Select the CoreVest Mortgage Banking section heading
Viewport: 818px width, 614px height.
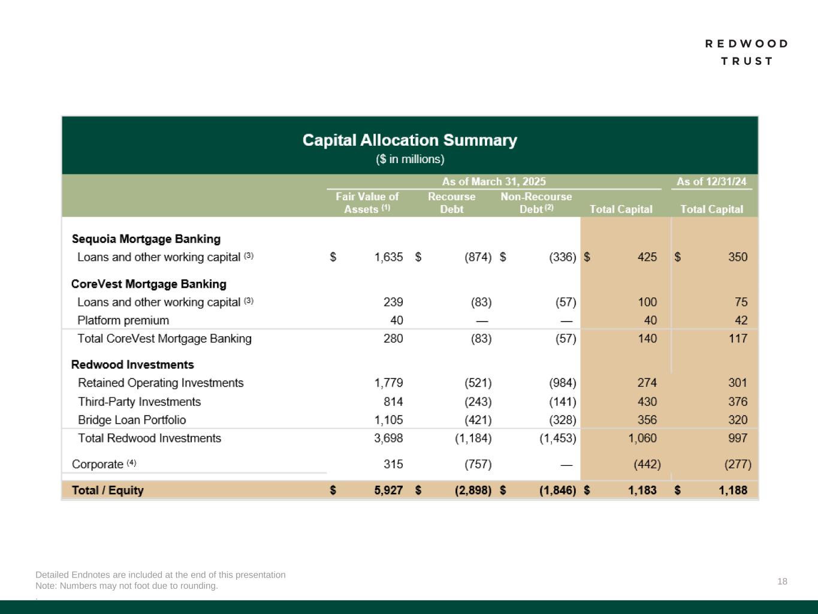(149, 284)
